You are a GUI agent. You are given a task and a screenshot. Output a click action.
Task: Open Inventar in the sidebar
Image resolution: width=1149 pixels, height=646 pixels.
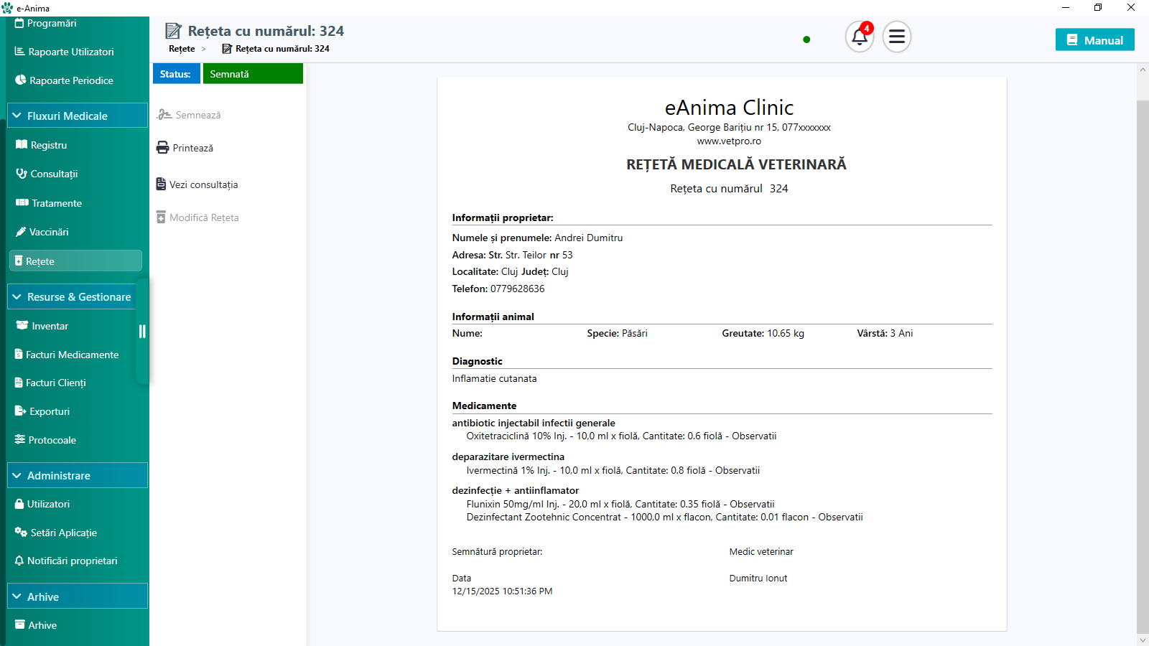tap(50, 326)
